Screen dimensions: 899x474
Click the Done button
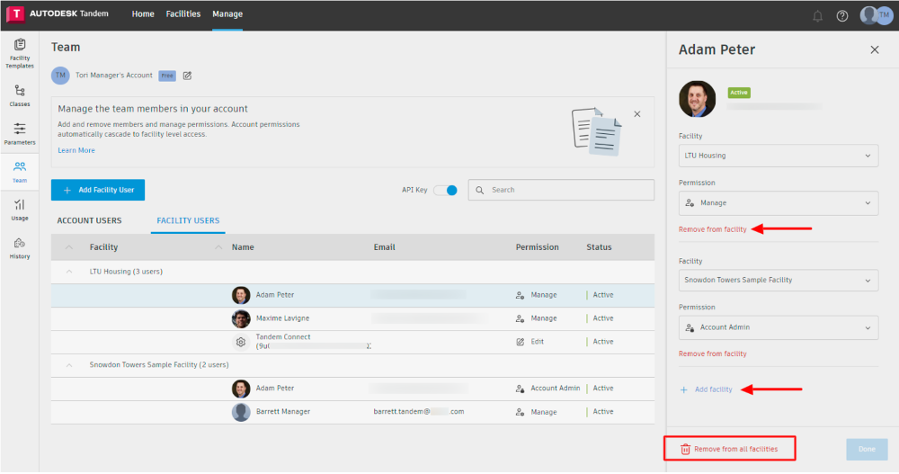(867, 450)
